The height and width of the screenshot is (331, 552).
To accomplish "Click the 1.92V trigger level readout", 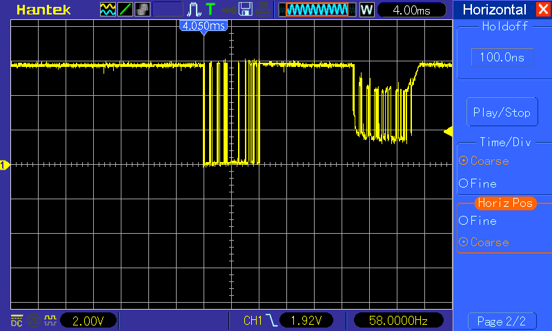I will click(306, 321).
